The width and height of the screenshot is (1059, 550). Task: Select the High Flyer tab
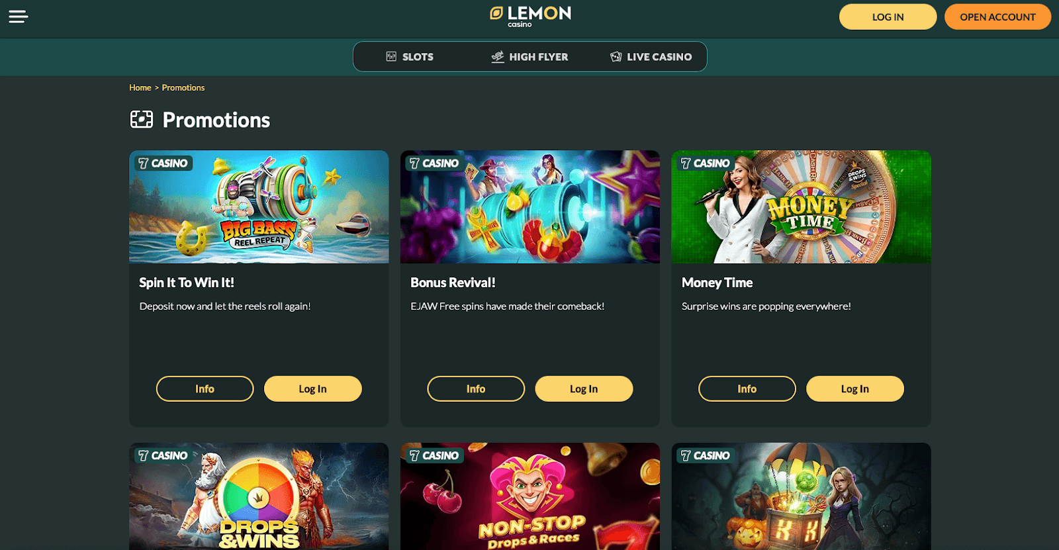pos(529,57)
